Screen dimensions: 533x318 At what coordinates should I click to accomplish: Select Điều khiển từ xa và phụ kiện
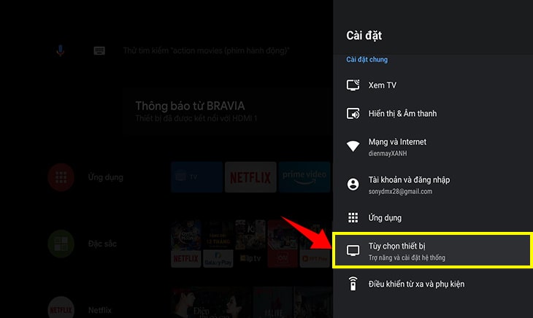point(431,284)
